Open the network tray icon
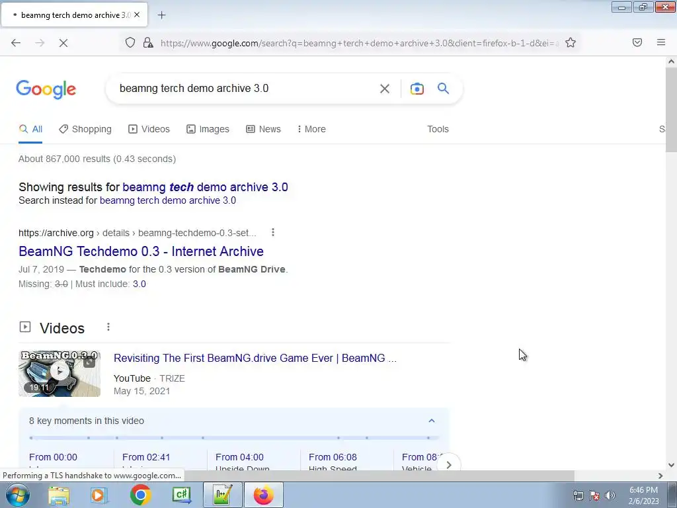Viewport: 677px width, 508px height. pyautogui.click(x=578, y=495)
